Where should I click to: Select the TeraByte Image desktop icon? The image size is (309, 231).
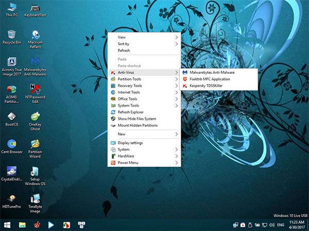35,203
